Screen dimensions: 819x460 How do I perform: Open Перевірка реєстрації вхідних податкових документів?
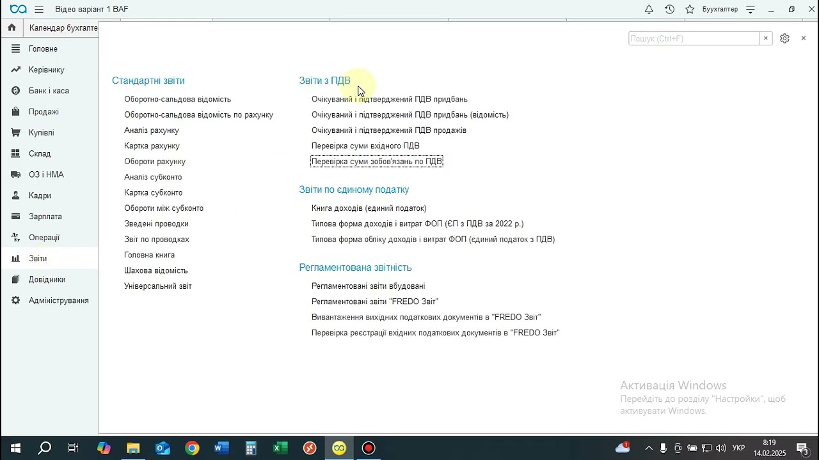(436, 333)
